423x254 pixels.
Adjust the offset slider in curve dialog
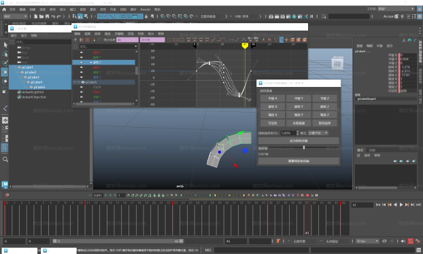304,147
